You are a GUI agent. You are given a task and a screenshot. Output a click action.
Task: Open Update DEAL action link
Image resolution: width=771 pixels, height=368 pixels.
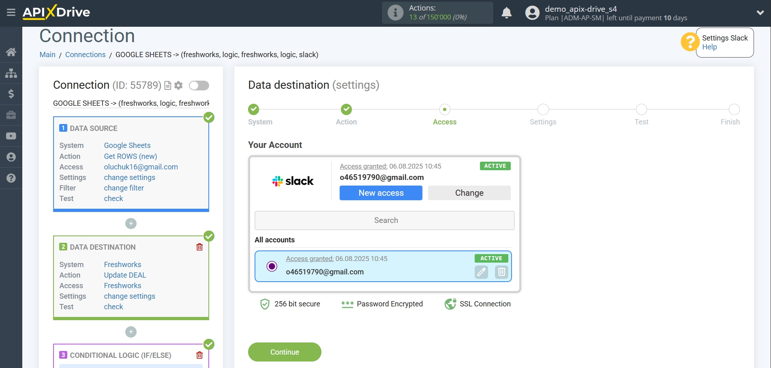point(125,275)
